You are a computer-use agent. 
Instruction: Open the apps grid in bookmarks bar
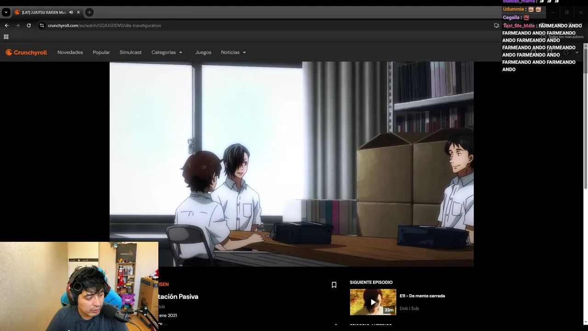tap(6, 37)
